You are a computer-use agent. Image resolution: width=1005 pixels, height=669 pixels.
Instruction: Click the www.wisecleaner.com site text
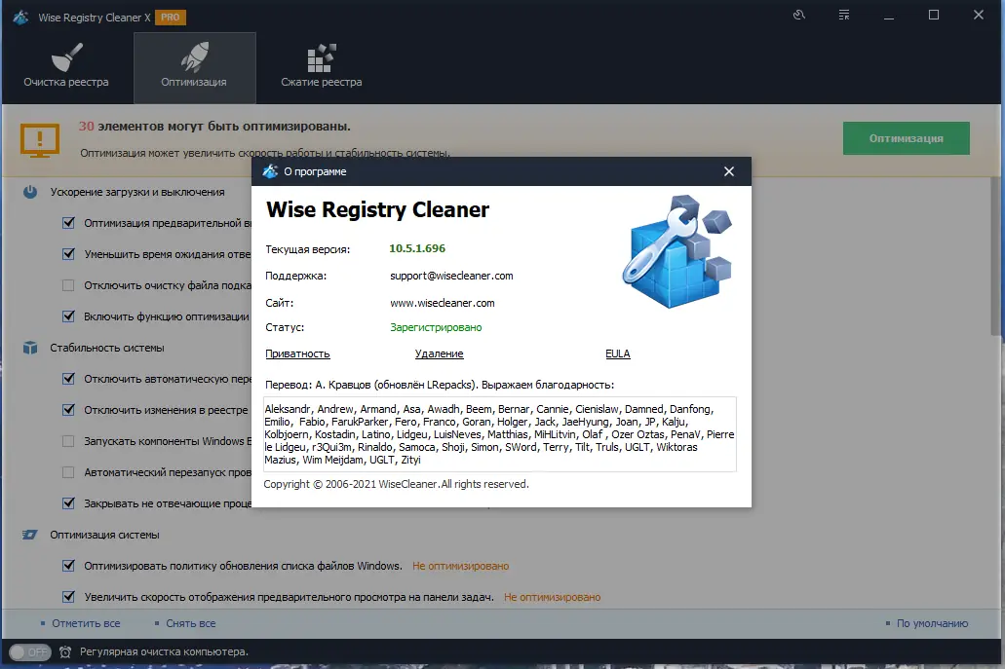pos(443,303)
